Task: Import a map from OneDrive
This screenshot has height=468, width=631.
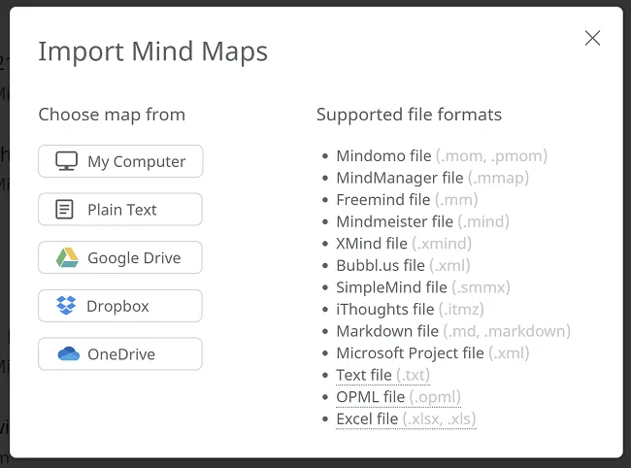Action: pyautogui.click(x=120, y=354)
